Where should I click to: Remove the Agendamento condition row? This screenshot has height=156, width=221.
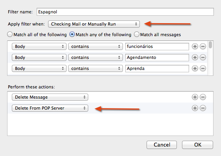coord(203,57)
